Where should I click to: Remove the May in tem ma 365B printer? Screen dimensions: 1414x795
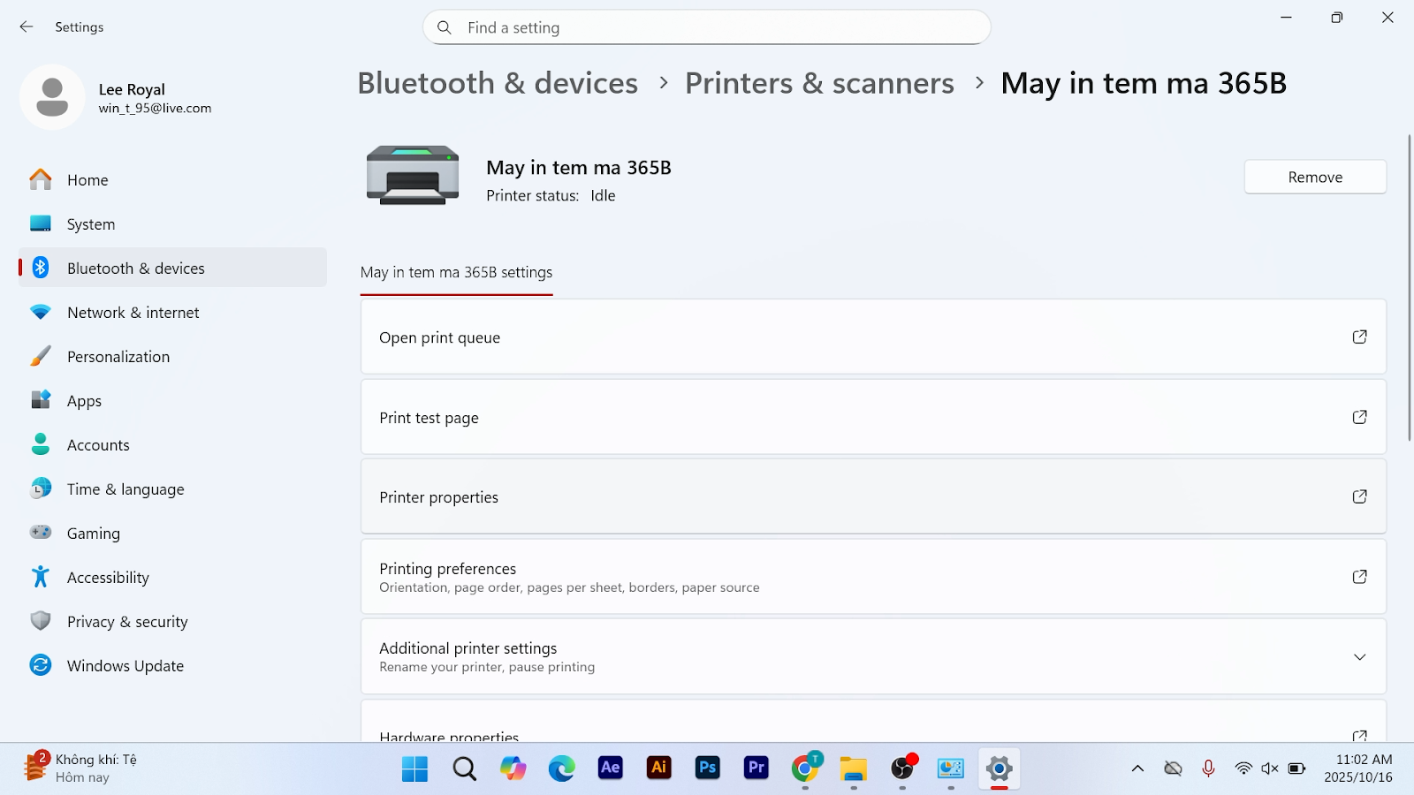point(1314,178)
